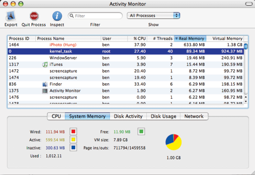Click the 1.00 GB label under pie chart
The width and height of the screenshot is (255, 175).
[174, 157]
